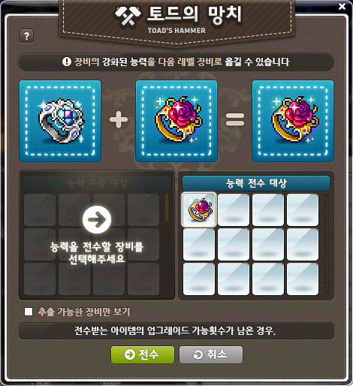The image size is (353, 386).
Task: Click the 능력 전수 대상 header tab
Action: 256,183
